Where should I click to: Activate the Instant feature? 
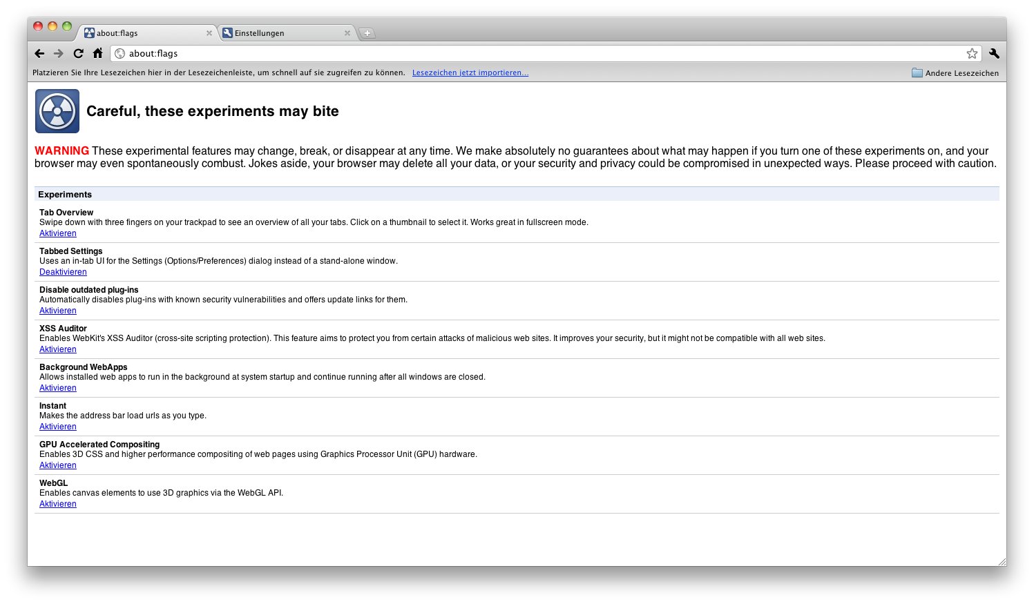pyautogui.click(x=57, y=426)
